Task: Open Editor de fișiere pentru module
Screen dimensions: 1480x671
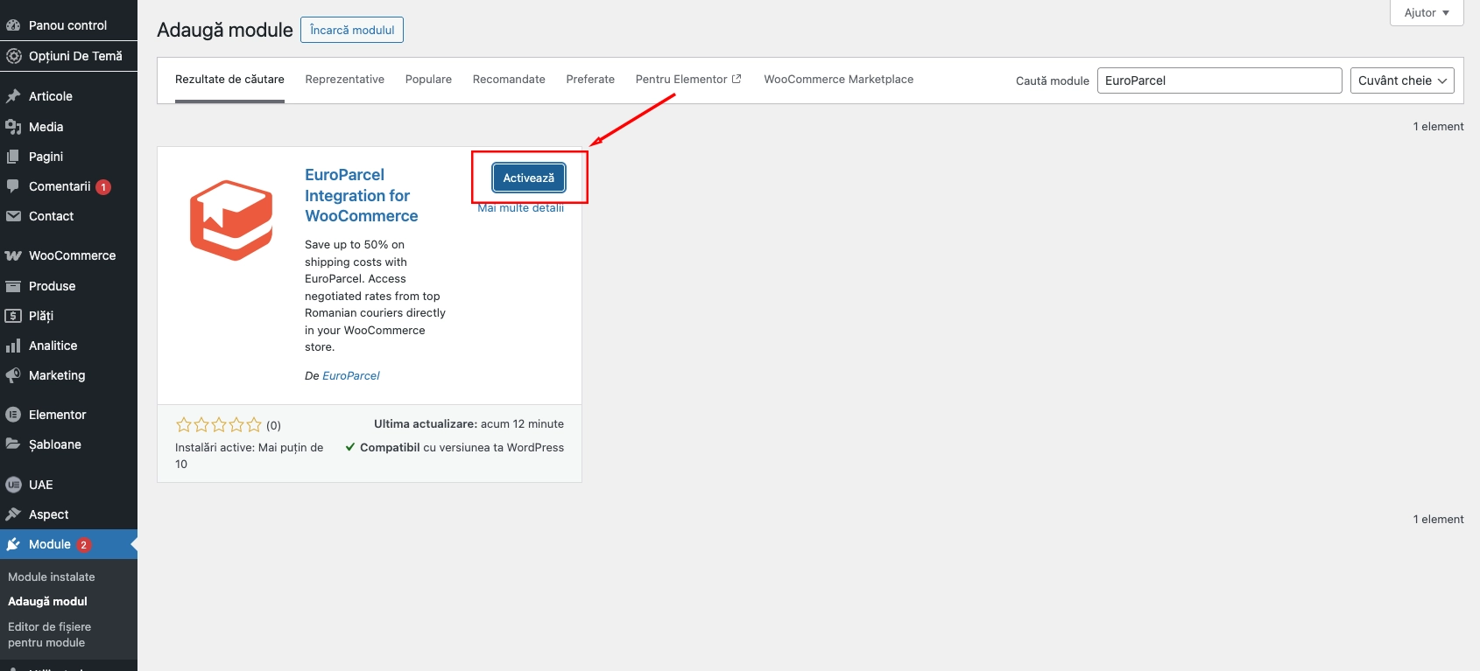Action: tap(50, 635)
